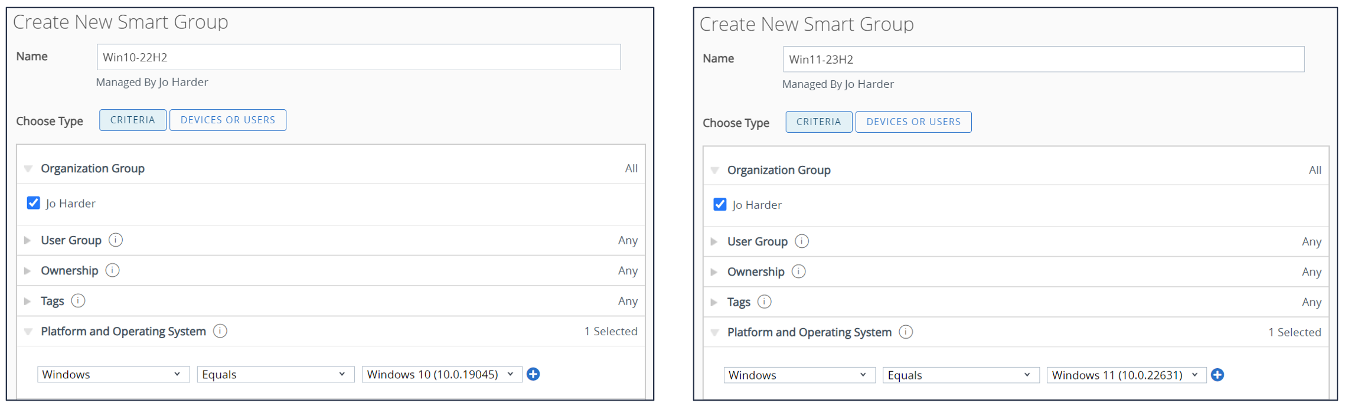The image size is (1345, 406).
Task: Collapse Organization Group section in Win11-23H2 panel
Action: [714, 171]
